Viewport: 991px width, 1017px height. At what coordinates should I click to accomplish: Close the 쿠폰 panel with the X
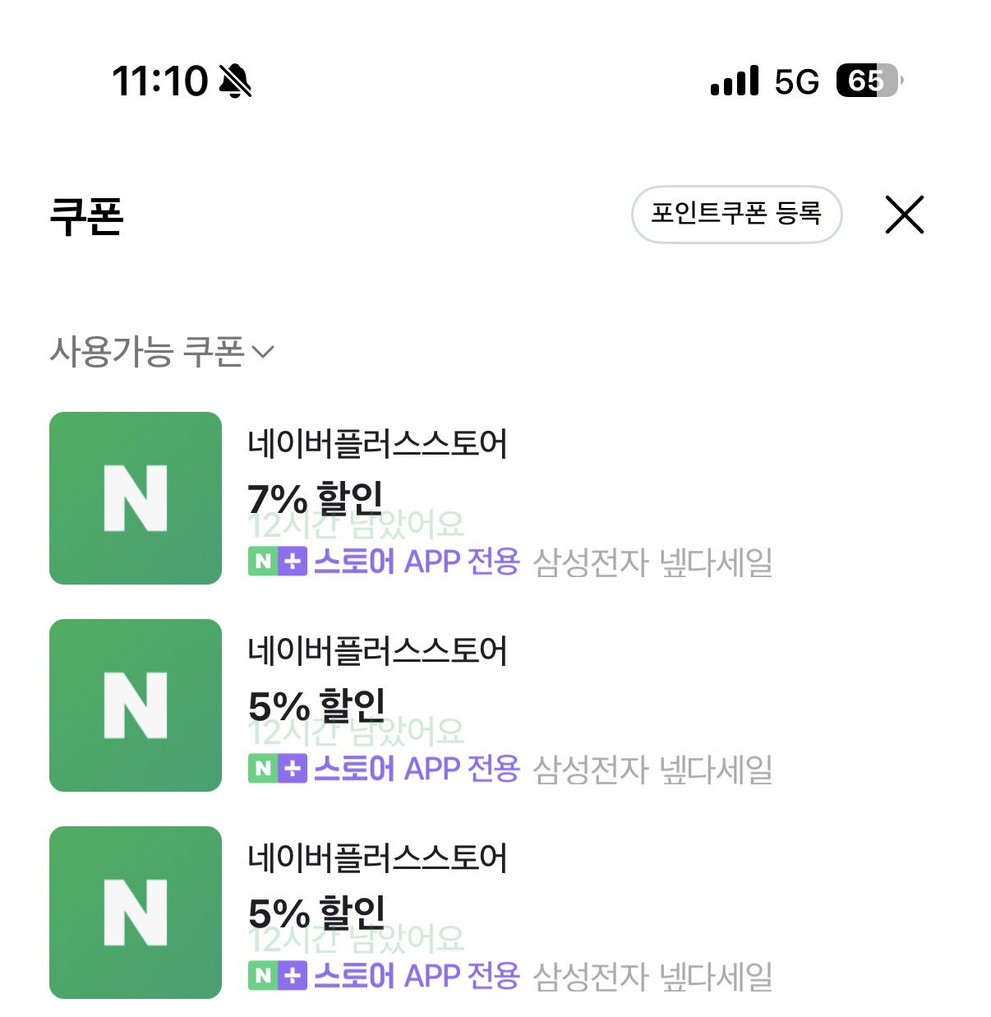pos(905,215)
